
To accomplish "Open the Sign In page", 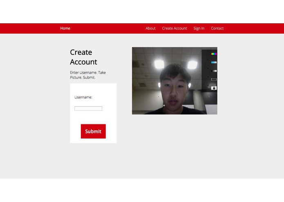I will point(199,29).
